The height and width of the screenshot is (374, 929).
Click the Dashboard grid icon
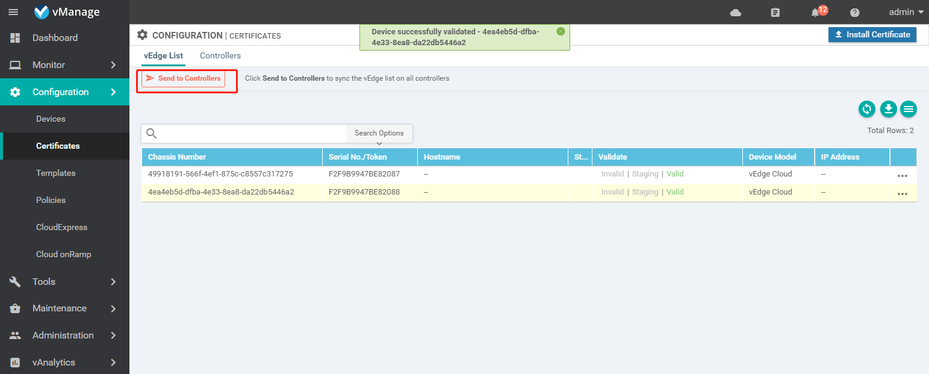(15, 38)
